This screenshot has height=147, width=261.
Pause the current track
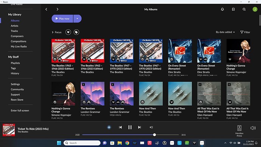(130, 127)
